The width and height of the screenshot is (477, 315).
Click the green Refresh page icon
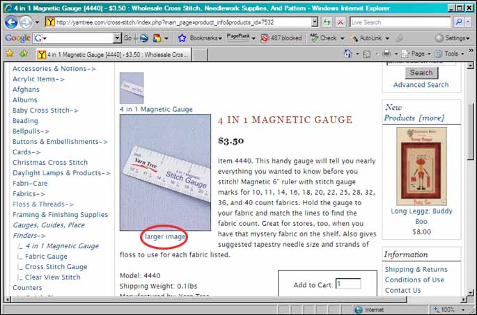pos(327,22)
